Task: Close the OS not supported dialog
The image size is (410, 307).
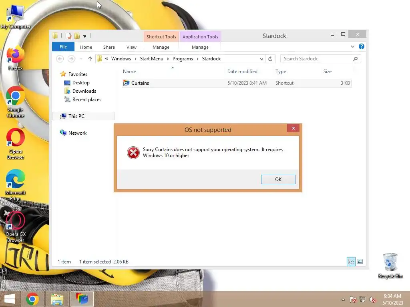Action: 293,128
